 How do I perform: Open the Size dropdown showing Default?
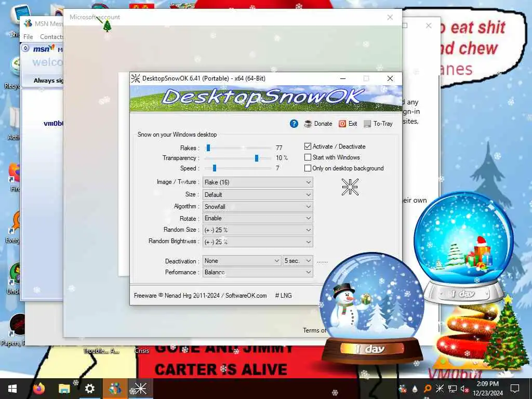[x=258, y=195]
